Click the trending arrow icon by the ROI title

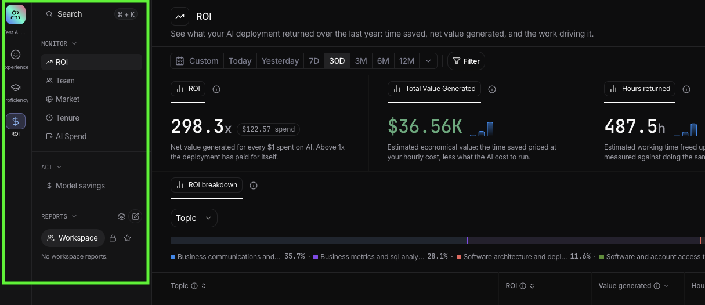pyautogui.click(x=180, y=16)
